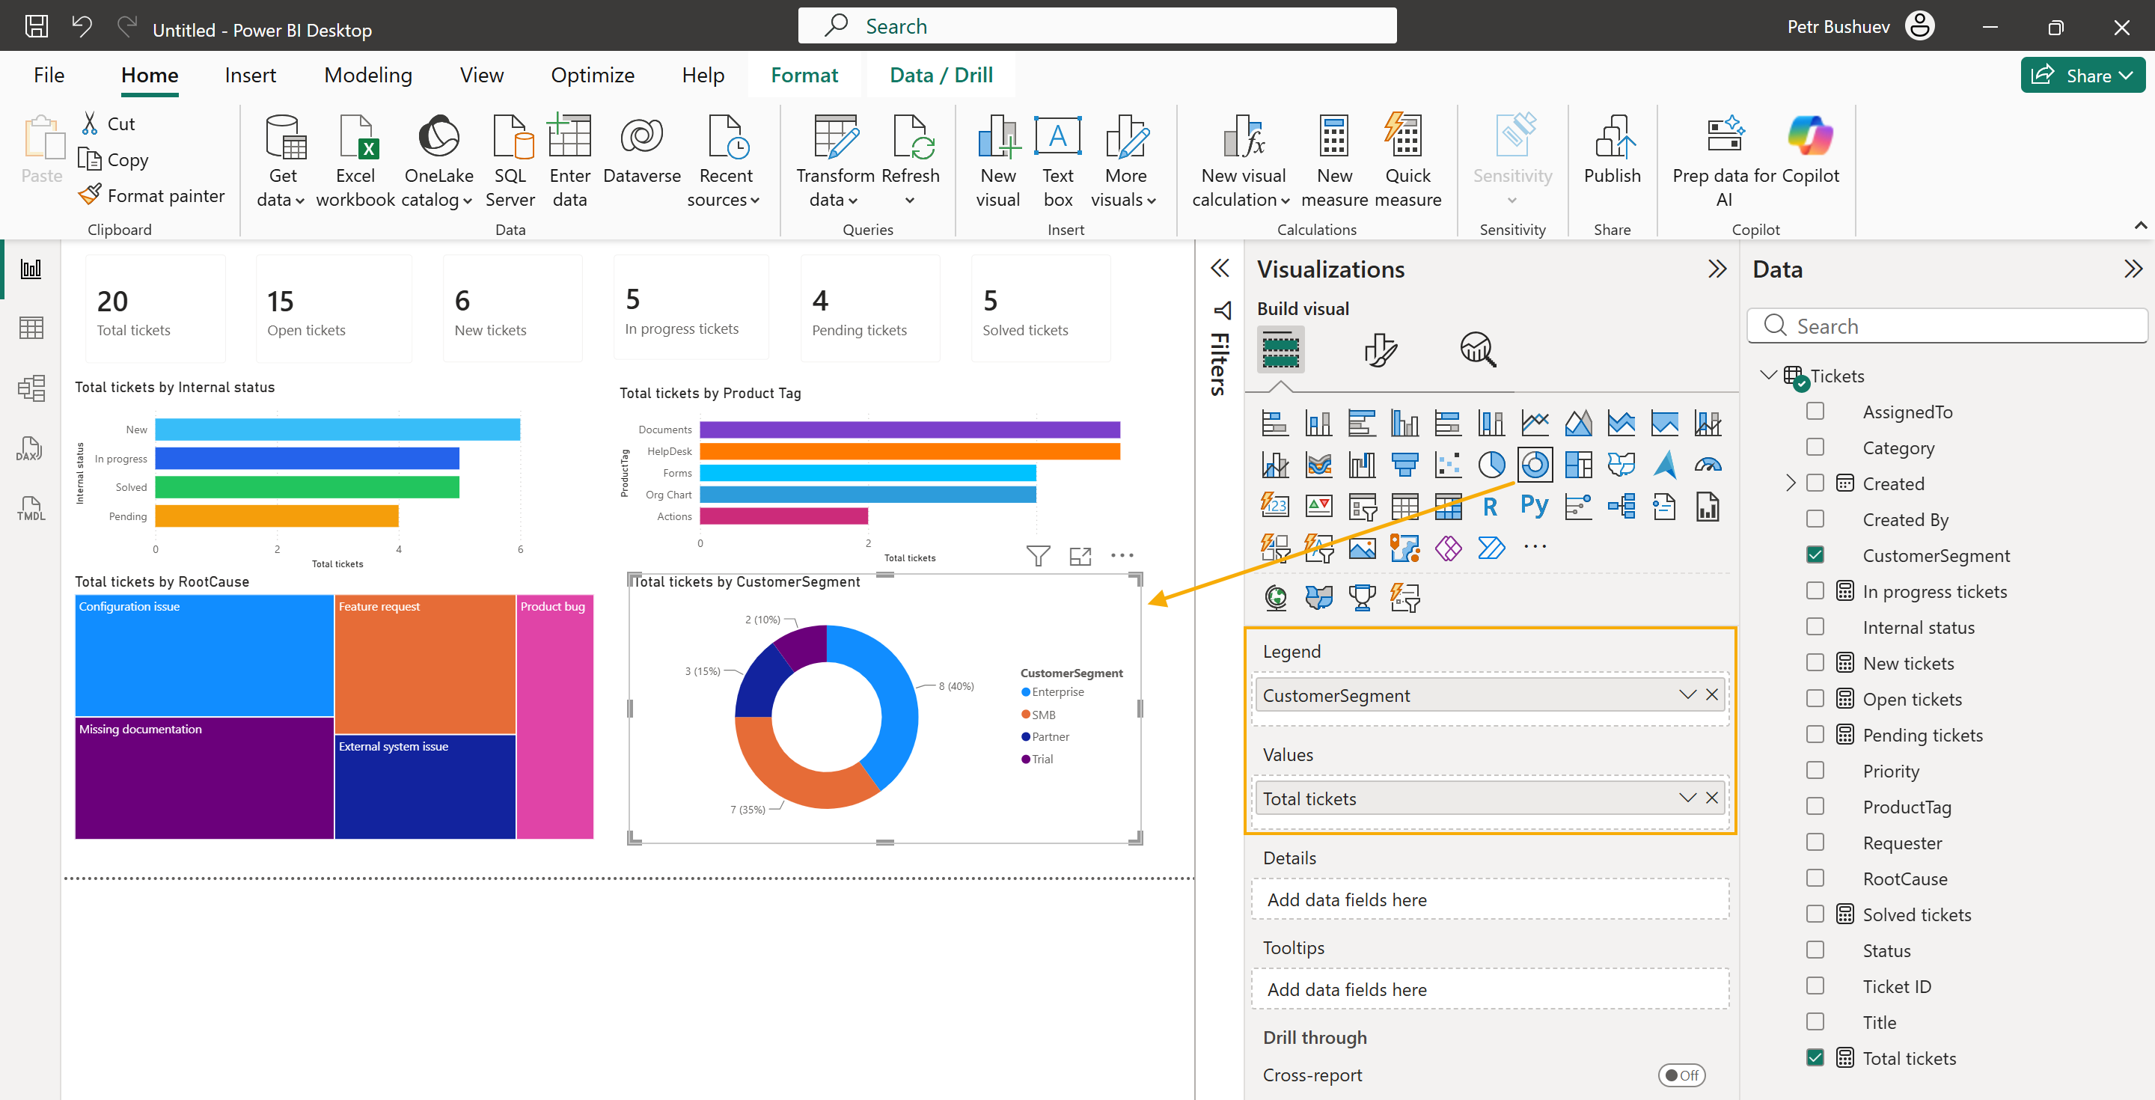Click the Publish button
Viewport: 2155px width, 1100px height.
tap(1612, 150)
